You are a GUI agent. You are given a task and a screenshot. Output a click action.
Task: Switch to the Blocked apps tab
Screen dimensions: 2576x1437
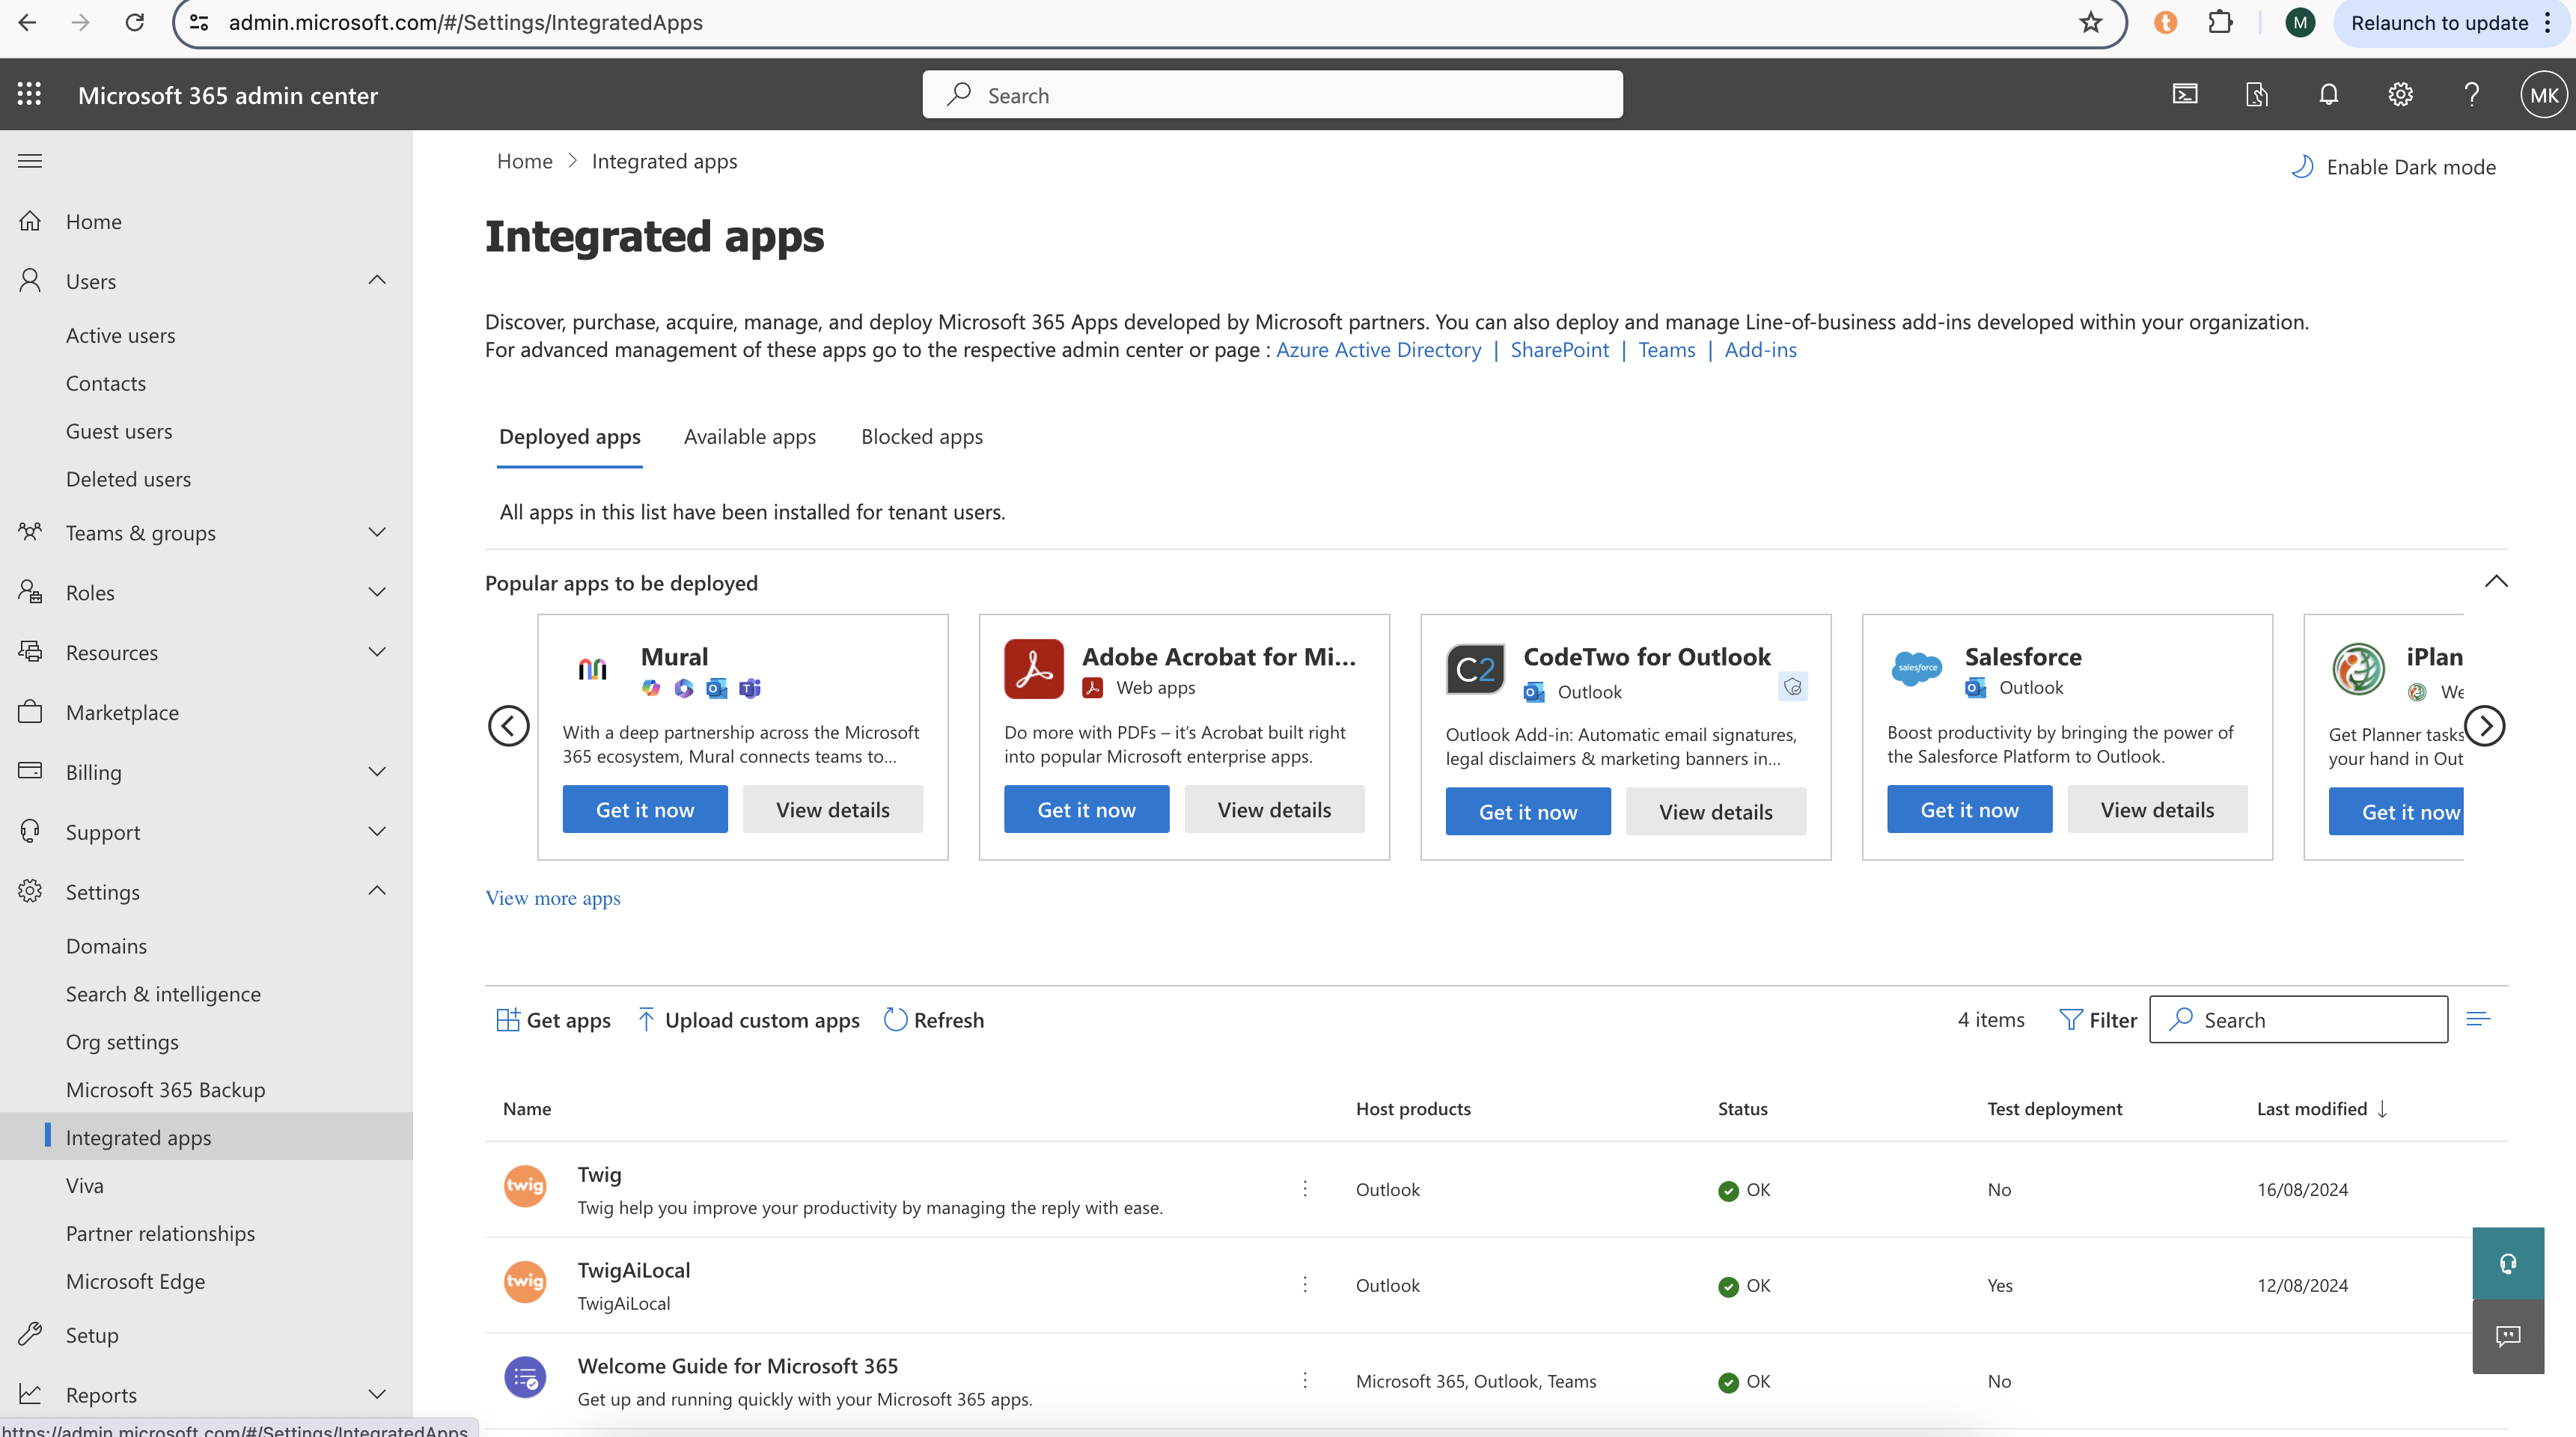pos(921,437)
